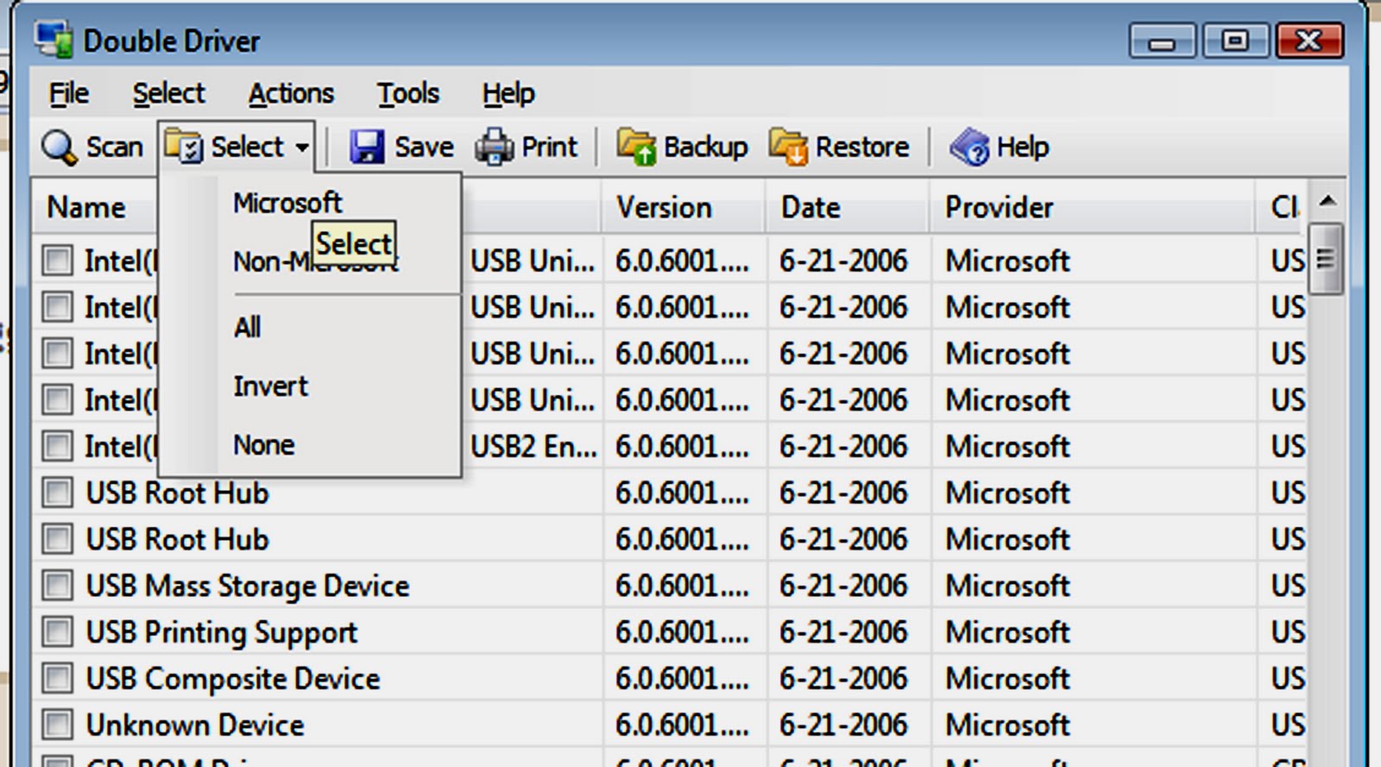Screen dimensions: 1381x767
Task: Open the Help menu in menu bar
Action: [x=508, y=93]
